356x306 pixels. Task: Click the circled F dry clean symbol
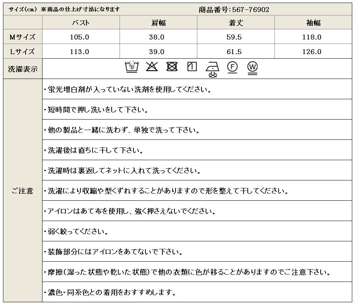click(232, 67)
